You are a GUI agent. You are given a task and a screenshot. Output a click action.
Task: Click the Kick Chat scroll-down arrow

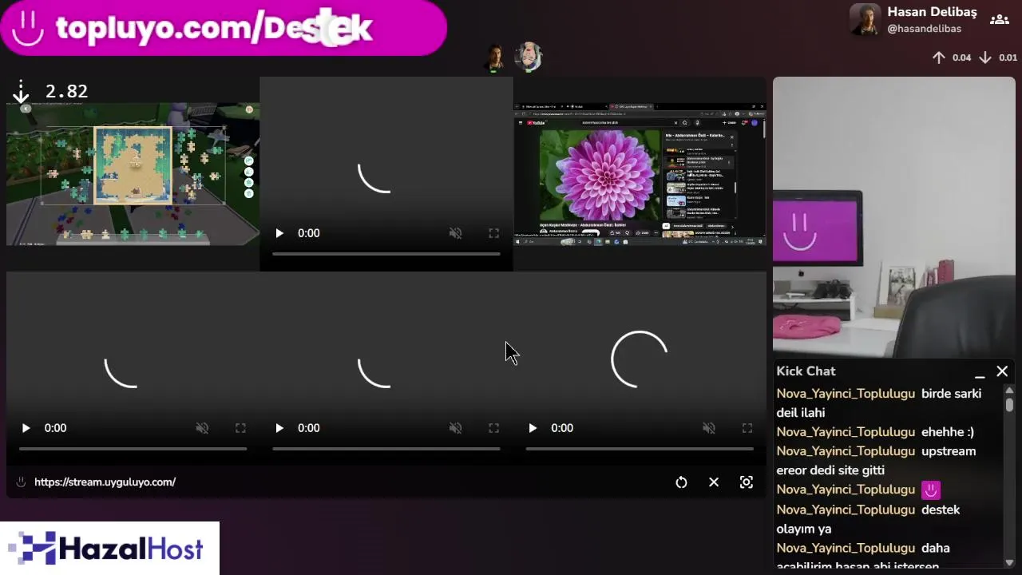coord(1009,561)
